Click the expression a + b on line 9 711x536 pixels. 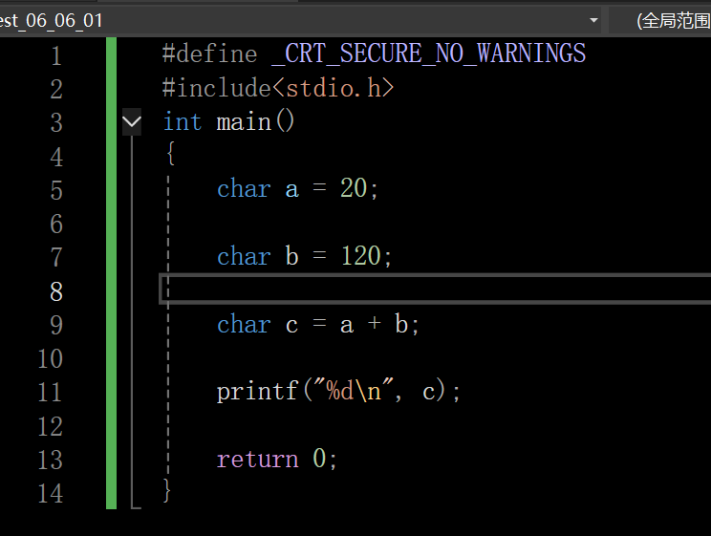tap(374, 324)
